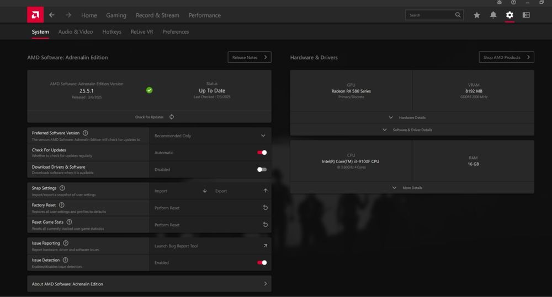Open favorites star icon
This screenshot has width=552, height=297.
coord(477,15)
